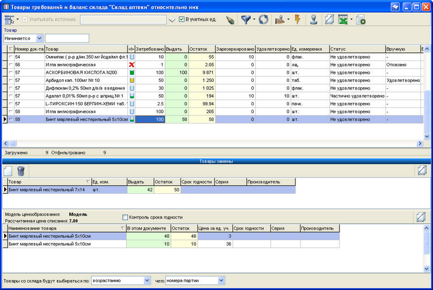Tick the checkbox for the L-ТИРОКСИН row
The width and height of the screenshot is (433, 290).
point(11,104)
